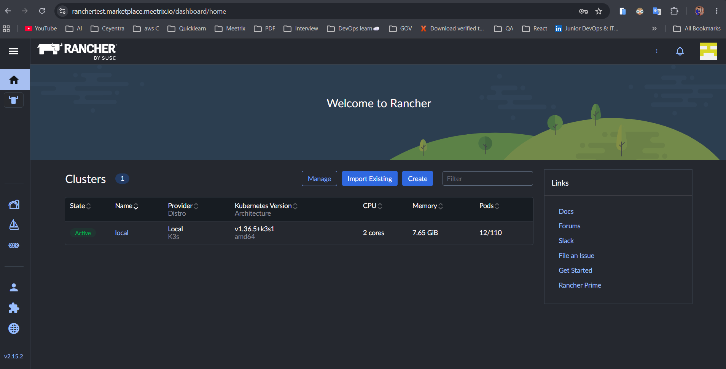Open Cluster Management barn icon
Viewport: 726px width, 369px height.
tap(14, 205)
